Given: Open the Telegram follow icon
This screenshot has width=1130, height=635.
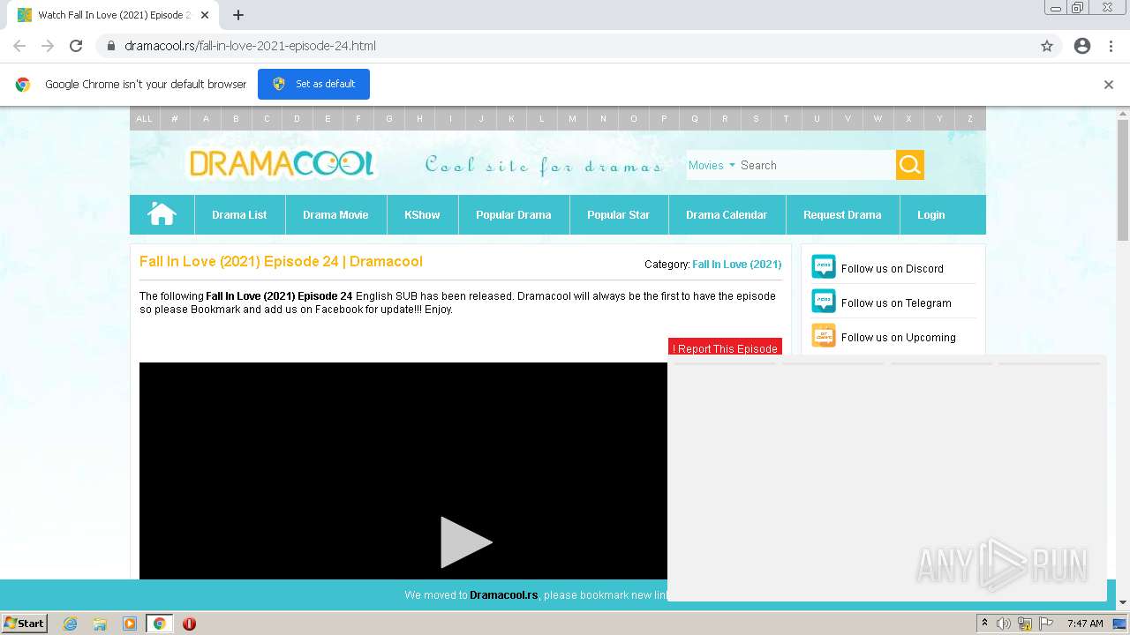Looking at the screenshot, I should click(824, 302).
